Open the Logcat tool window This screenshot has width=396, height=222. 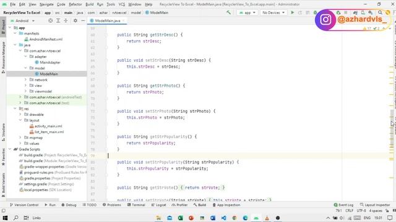(x=158, y=205)
